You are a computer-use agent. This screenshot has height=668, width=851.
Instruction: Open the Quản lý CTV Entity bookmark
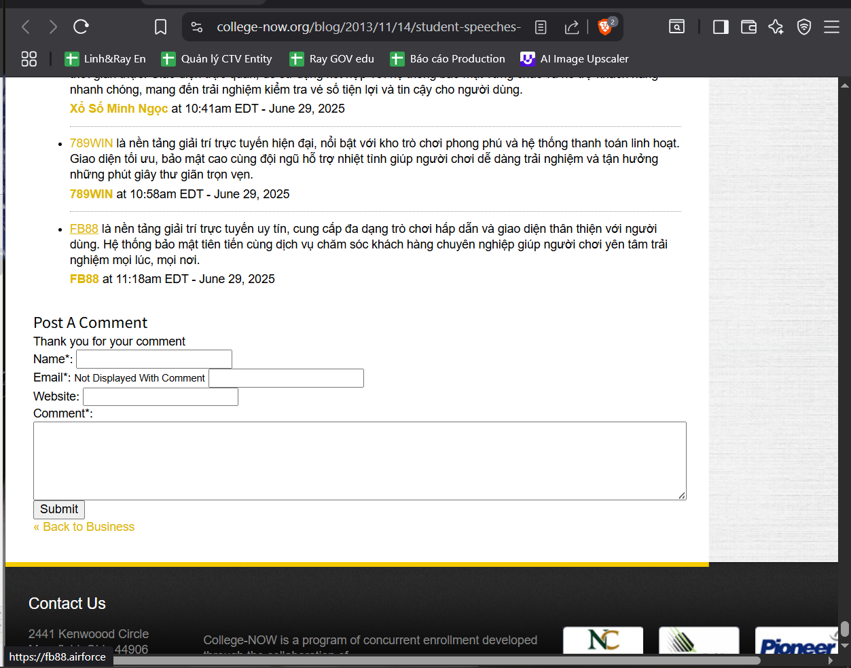pyautogui.click(x=217, y=59)
